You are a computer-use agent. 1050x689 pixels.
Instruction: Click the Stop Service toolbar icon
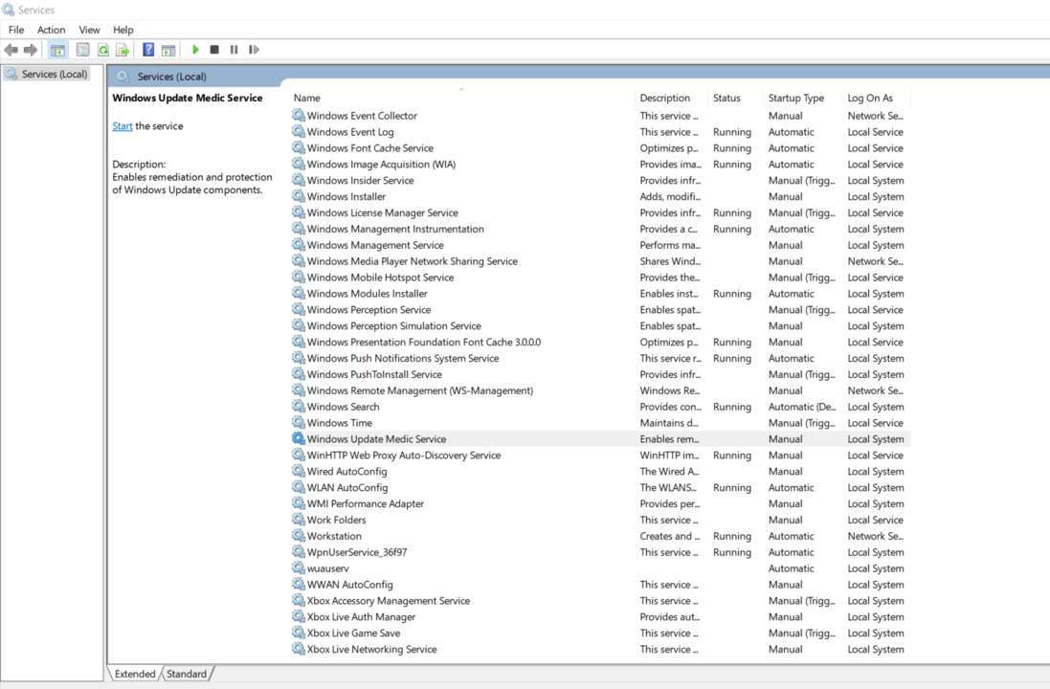pyautogui.click(x=214, y=50)
